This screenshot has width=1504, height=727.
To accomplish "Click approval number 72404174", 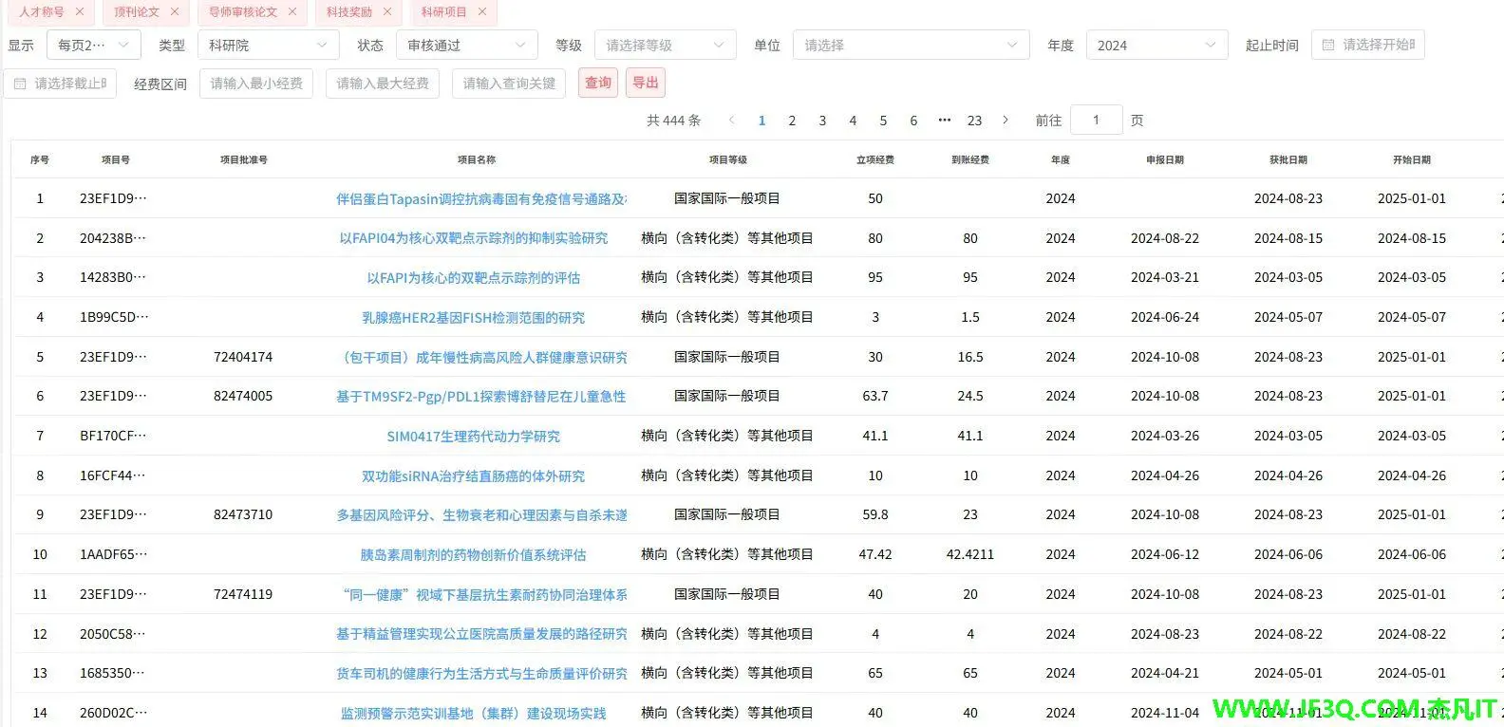I will pos(243,357).
